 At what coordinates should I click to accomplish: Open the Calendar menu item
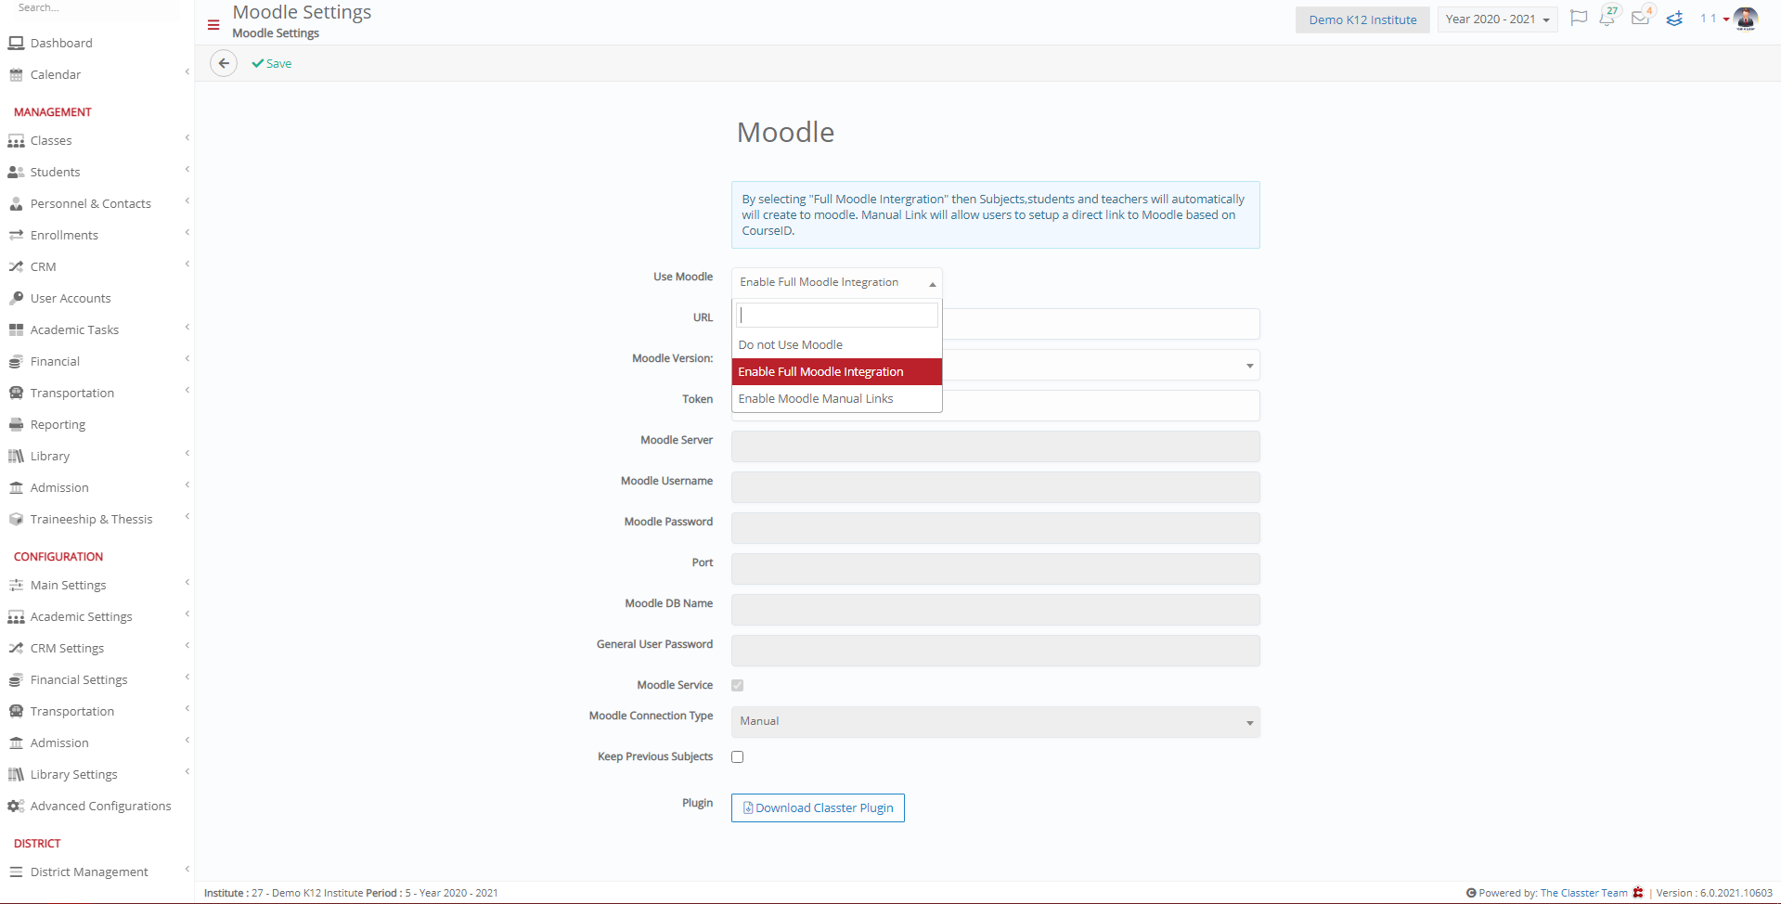(x=56, y=75)
